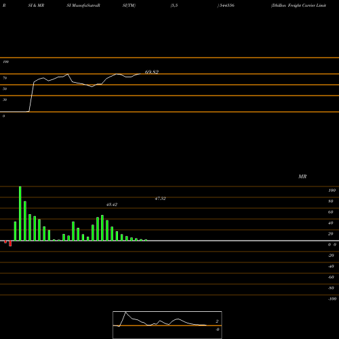Click the tallest green MR histogram bar

(20, 214)
